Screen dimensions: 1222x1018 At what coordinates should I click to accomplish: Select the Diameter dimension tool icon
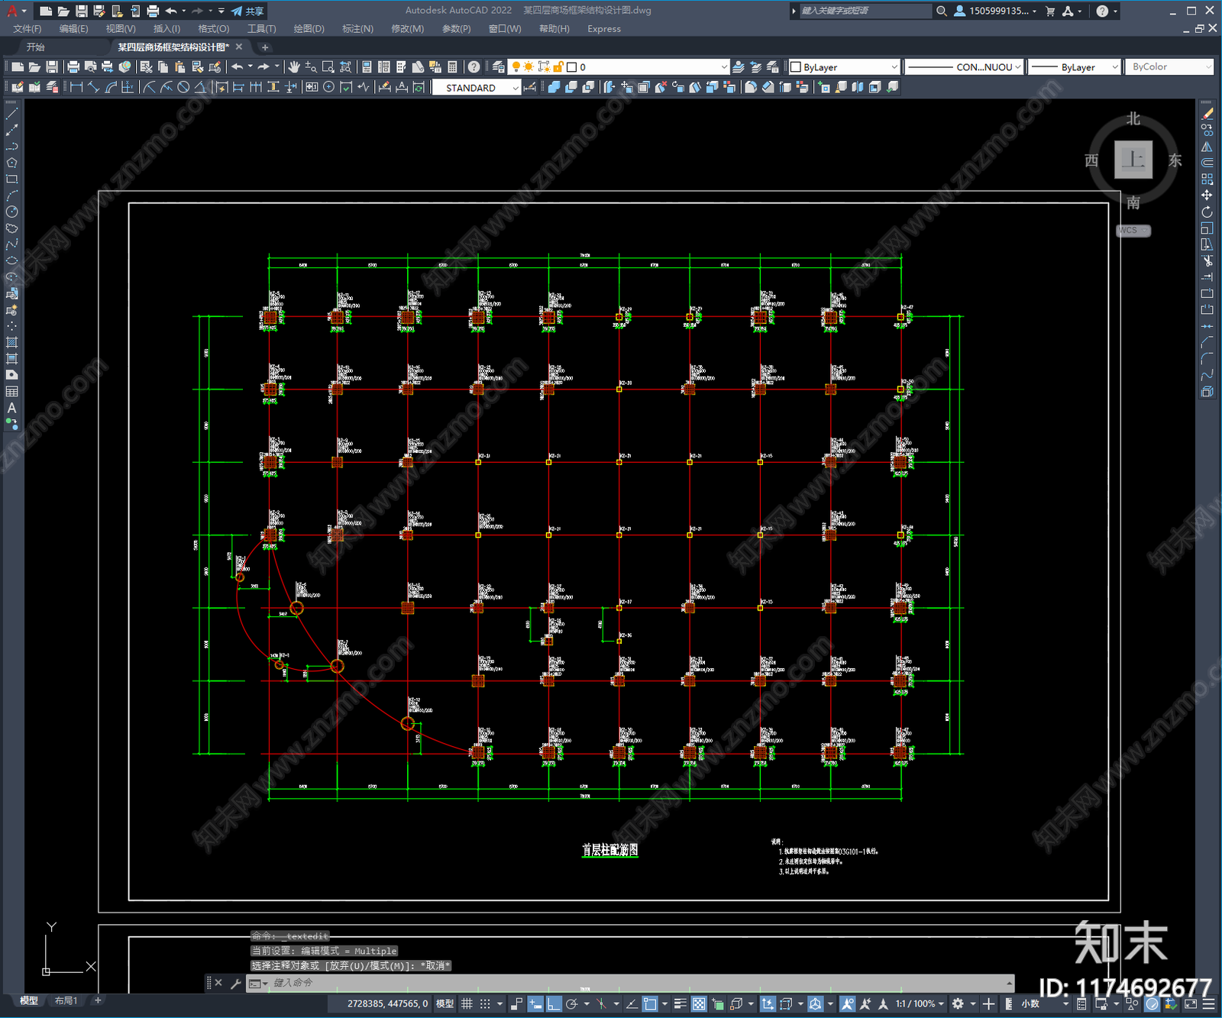(183, 87)
